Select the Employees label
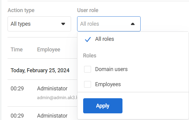This screenshot has height=120, width=189. point(108,84)
